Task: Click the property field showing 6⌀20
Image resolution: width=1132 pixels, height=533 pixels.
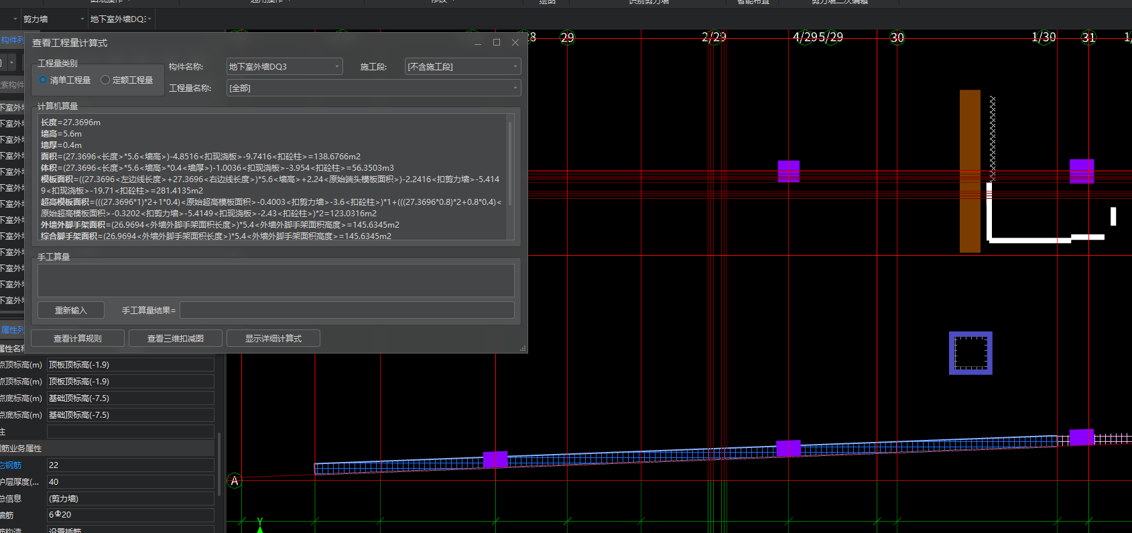Action: click(x=131, y=515)
